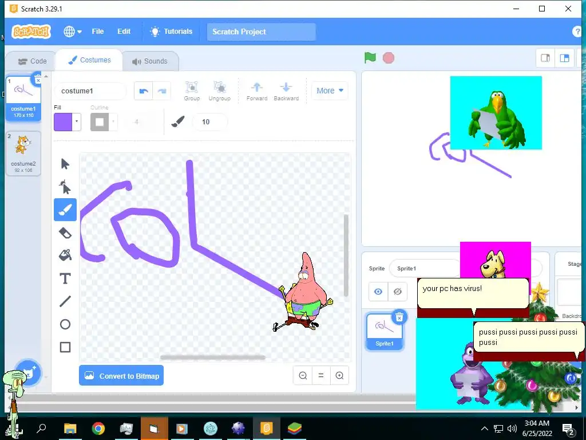
Task: Switch to small stage layout
Action: point(545,58)
